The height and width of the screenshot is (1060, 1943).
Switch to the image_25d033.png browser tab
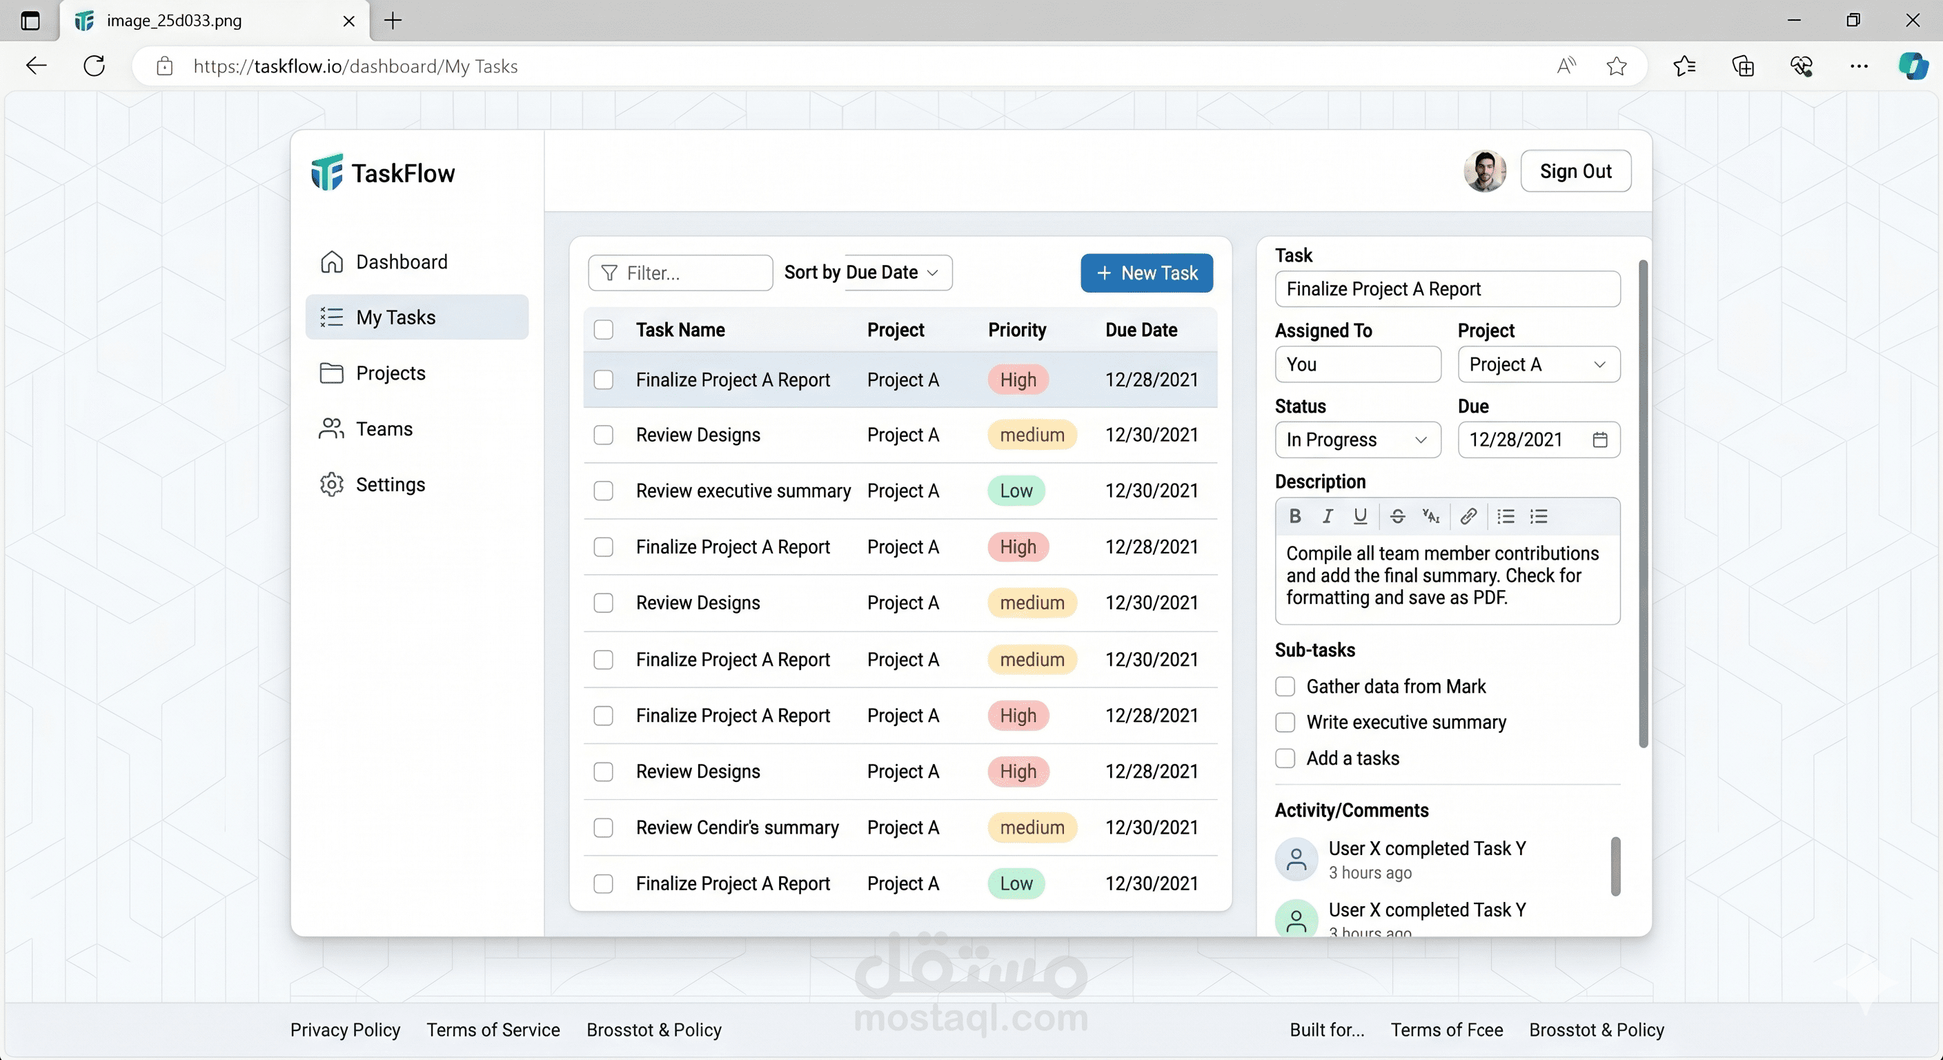click(215, 21)
